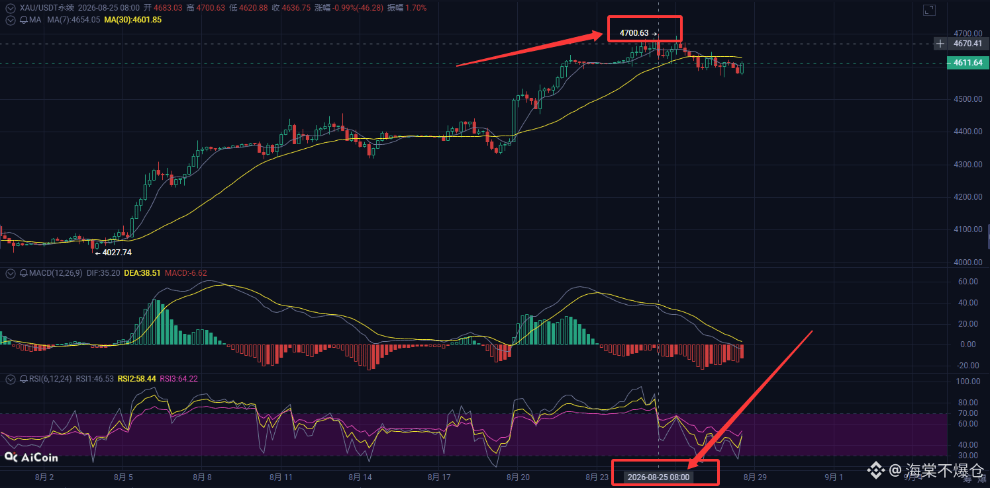
Task: Select the RSI1:46.53 readout
Action: click(95, 379)
